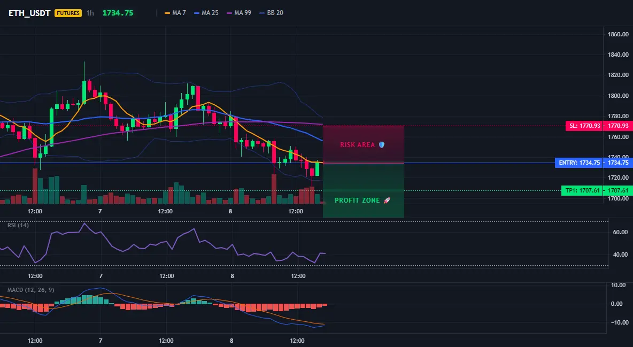This screenshot has width=633, height=347.
Task: Click 1780.00 on the price axis
Action: point(618,117)
